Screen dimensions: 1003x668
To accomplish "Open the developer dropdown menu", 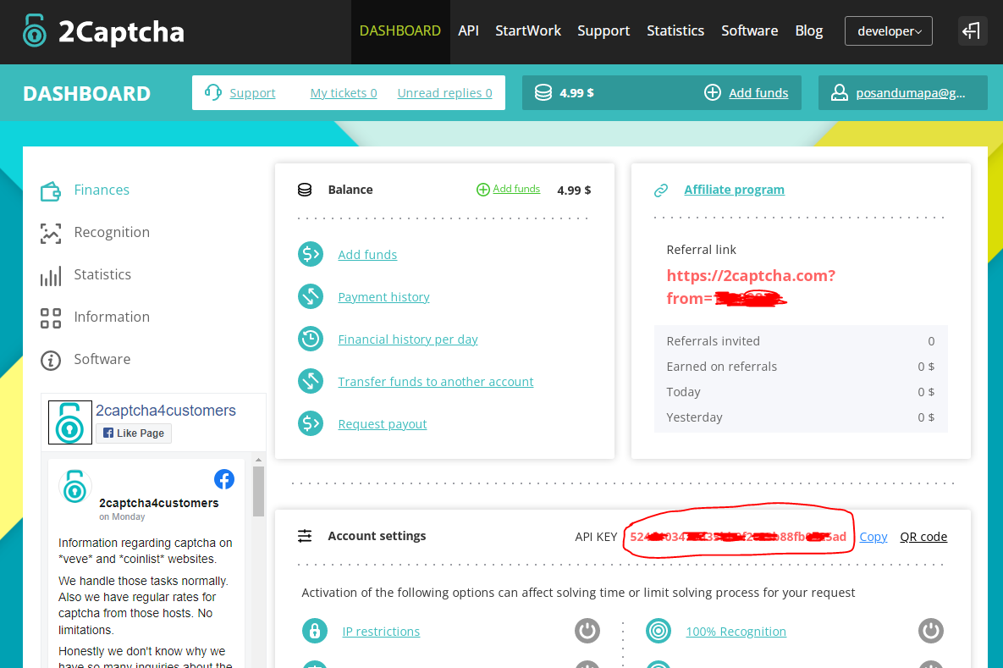I will [889, 30].
